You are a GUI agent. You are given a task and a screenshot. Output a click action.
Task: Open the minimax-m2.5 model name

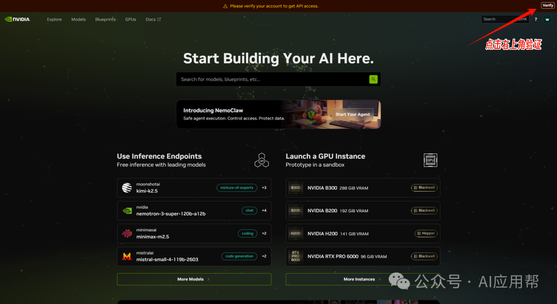tap(153, 237)
